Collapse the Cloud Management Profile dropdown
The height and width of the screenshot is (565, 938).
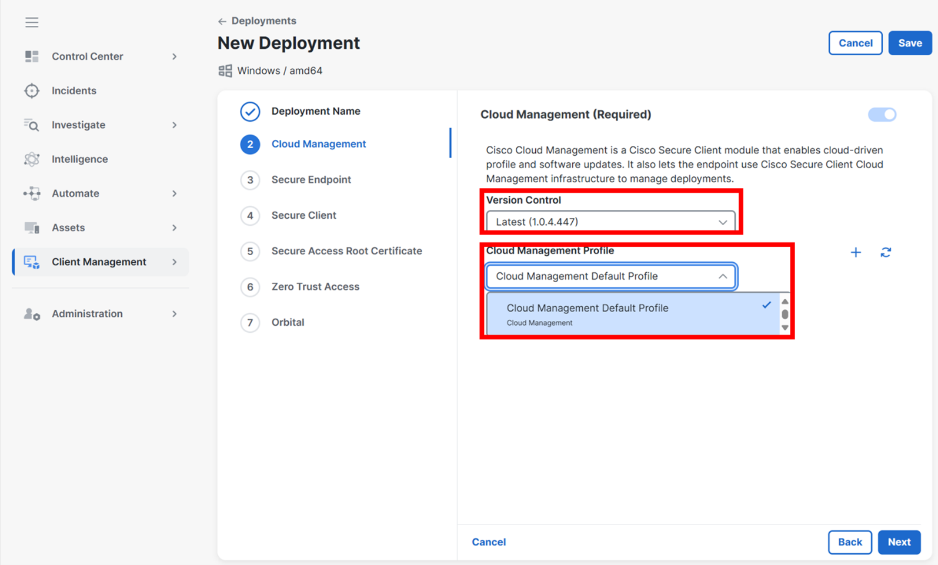[x=722, y=276]
